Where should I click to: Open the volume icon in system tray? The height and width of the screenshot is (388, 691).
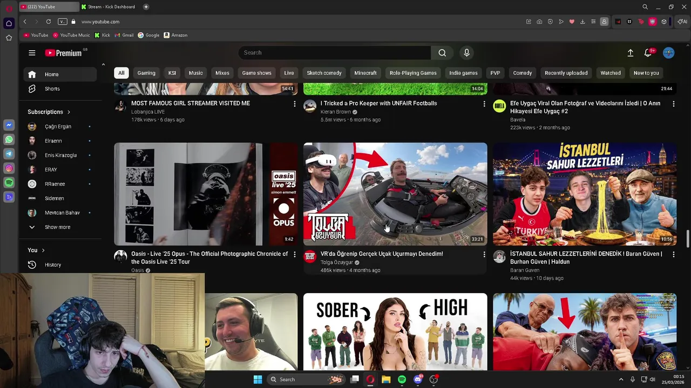point(652,379)
